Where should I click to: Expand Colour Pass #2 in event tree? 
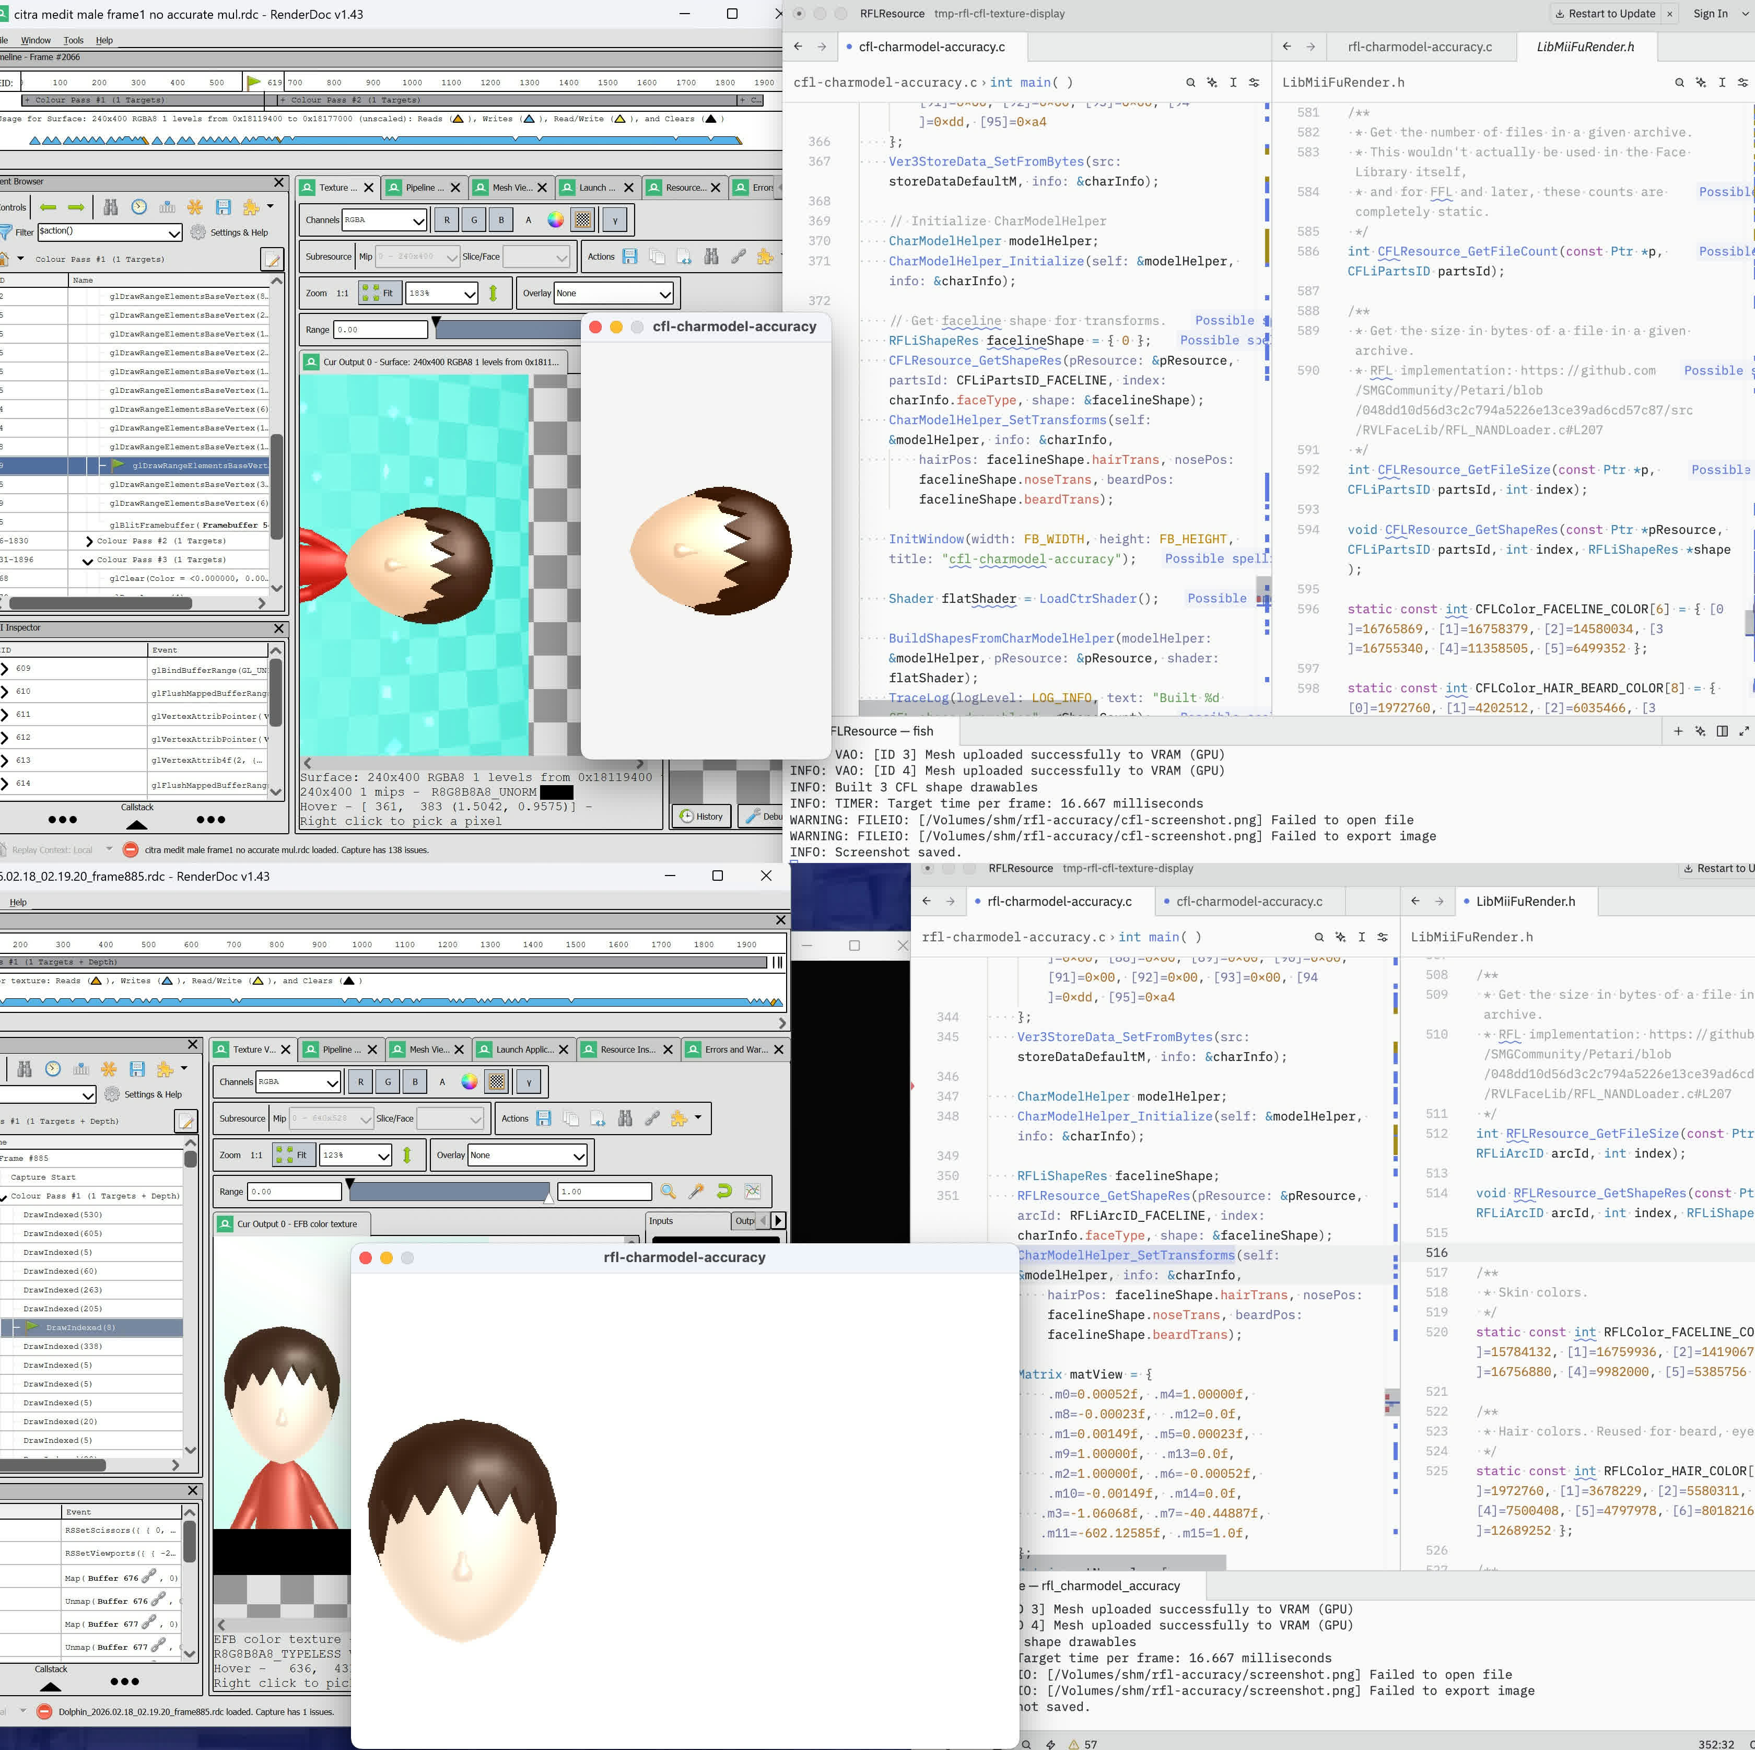(x=89, y=541)
